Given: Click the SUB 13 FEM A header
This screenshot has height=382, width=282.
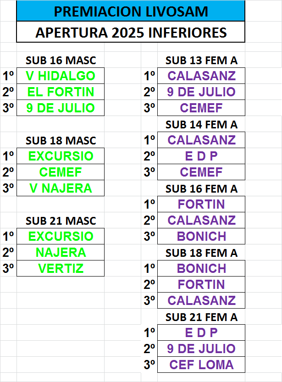Looking at the screenshot, I should click(201, 60).
